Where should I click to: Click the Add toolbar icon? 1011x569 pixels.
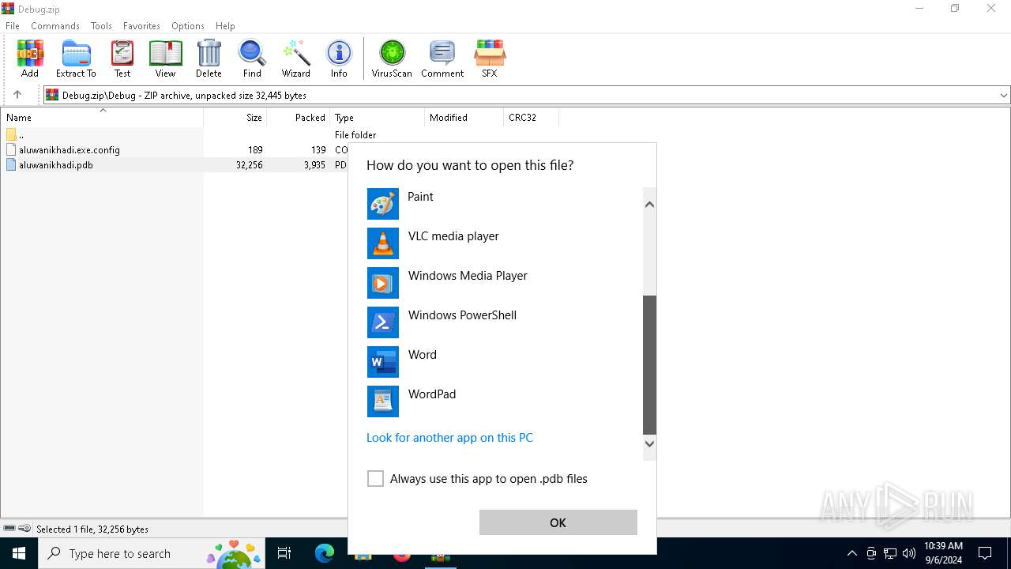[x=30, y=59]
